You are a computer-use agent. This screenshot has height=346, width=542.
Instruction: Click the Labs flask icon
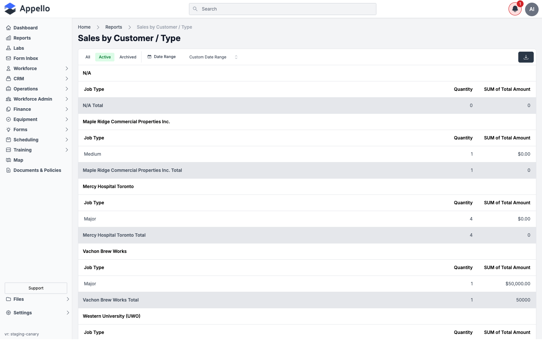8,48
